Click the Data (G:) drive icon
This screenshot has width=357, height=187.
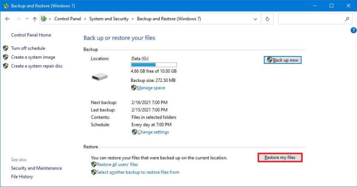(x=100, y=77)
